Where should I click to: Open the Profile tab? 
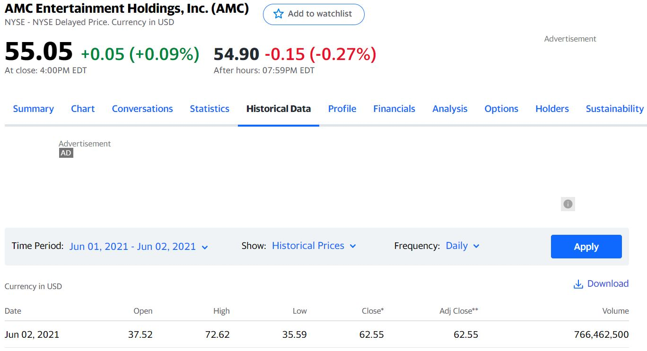(x=342, y=109)
